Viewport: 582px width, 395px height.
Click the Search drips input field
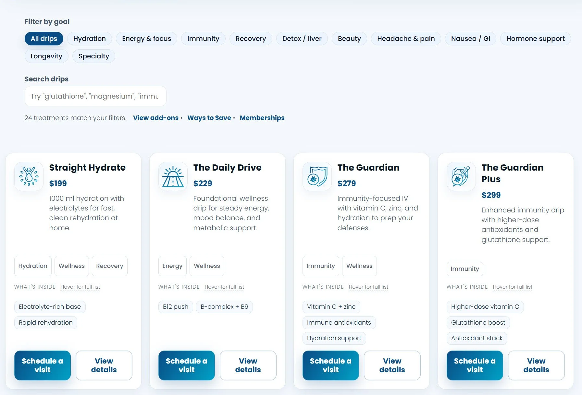coord(95,96)
